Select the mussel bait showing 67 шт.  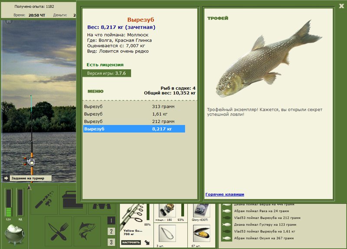point(201,233)
